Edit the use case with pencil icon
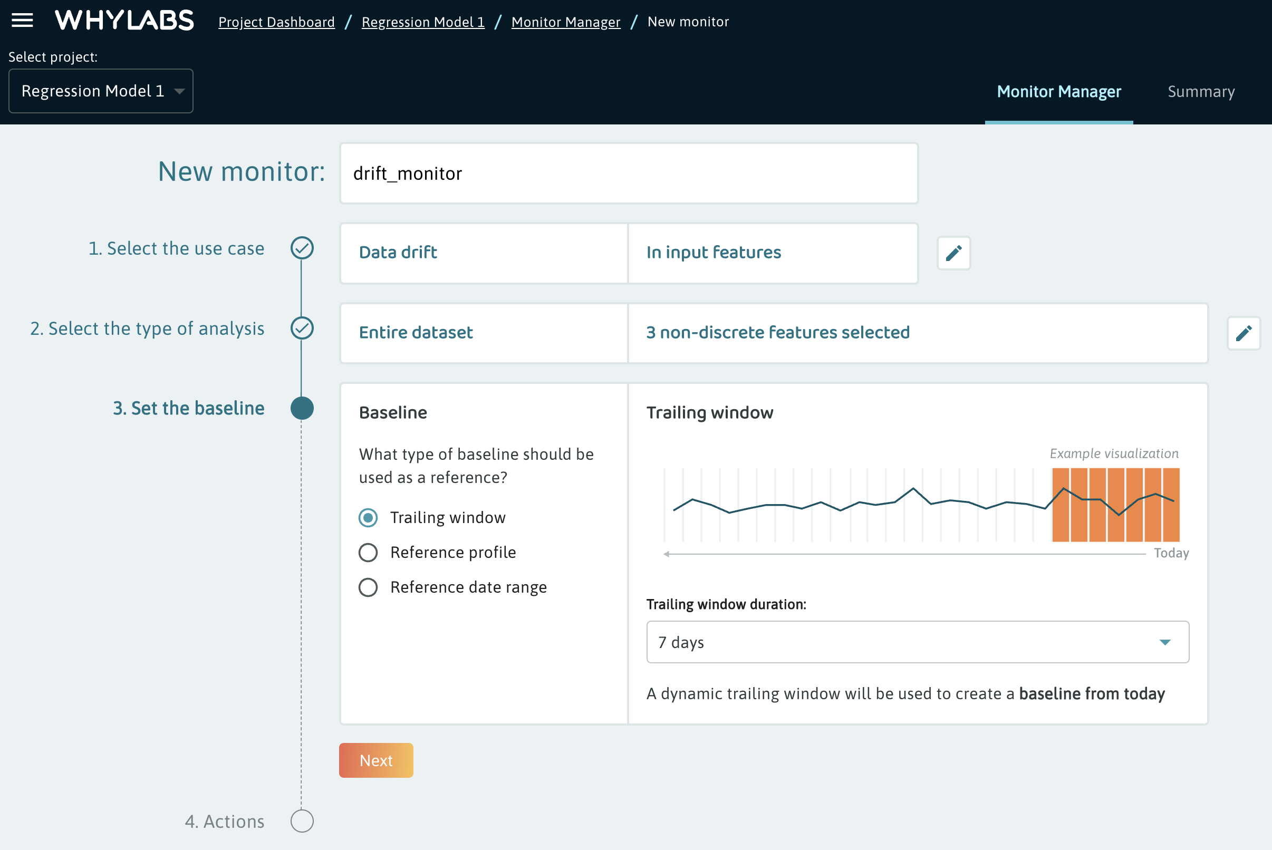The width and height of the screenshot is (1272, 850). pyautogui.click(x=953, y=253)
